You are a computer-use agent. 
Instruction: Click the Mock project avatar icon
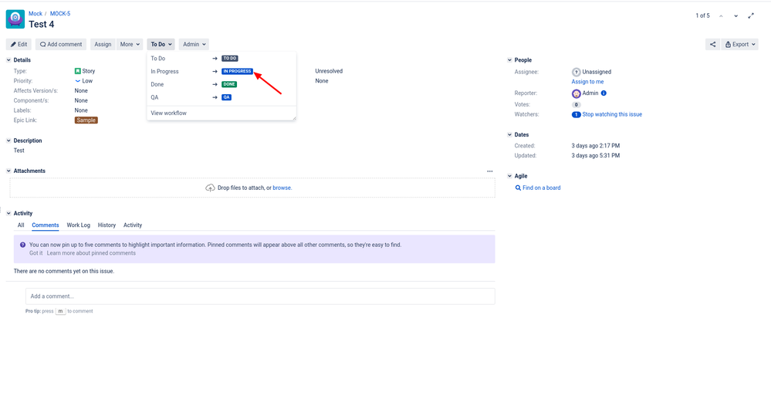pos(15,19)
